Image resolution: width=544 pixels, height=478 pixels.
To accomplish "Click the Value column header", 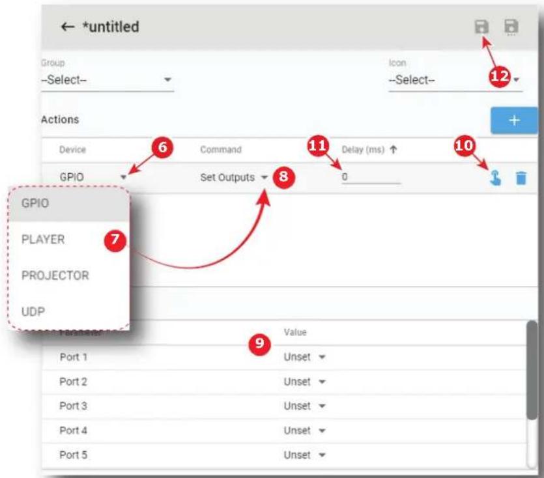I will [295, 332].
